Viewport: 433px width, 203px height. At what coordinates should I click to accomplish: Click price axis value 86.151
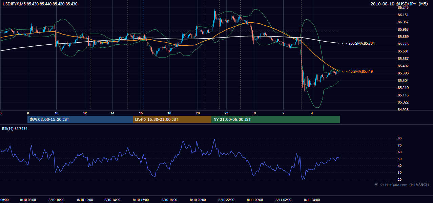pyautogui.click(x=403, y=15)
